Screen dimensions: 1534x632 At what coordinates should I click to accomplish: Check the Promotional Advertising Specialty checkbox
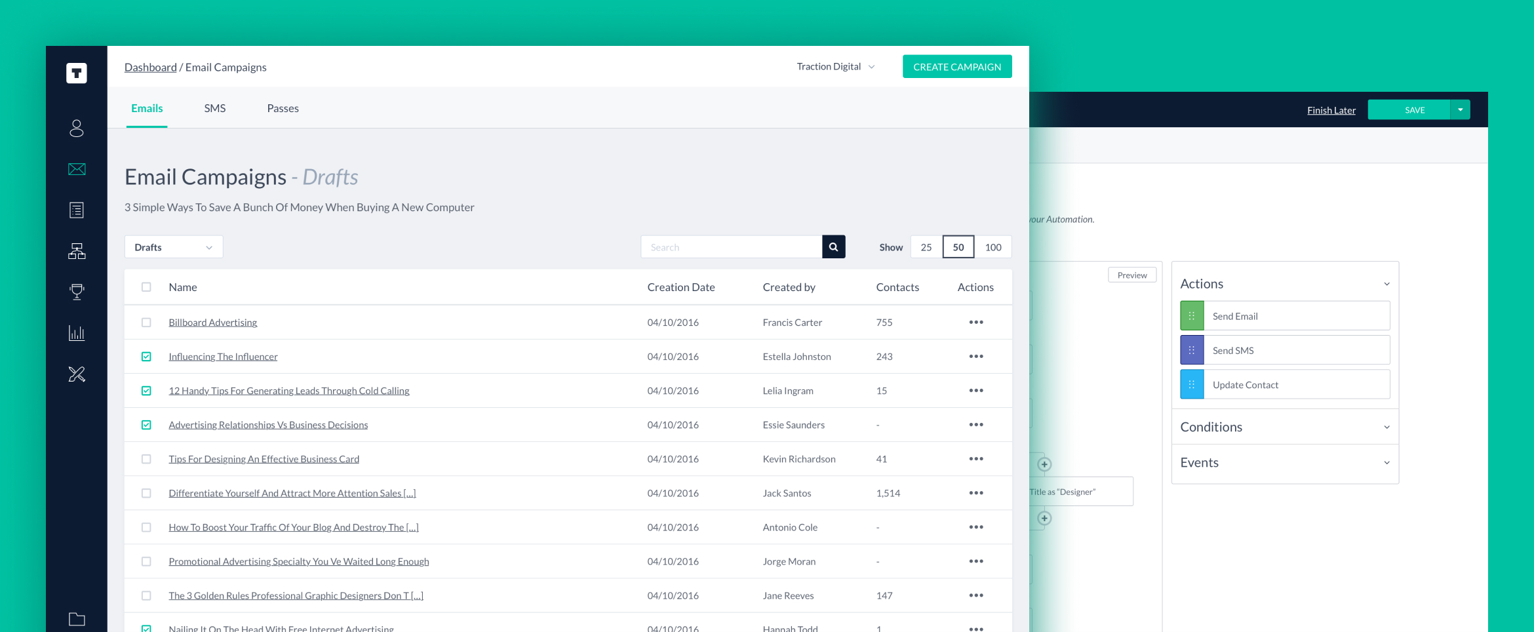click(146, 561)
